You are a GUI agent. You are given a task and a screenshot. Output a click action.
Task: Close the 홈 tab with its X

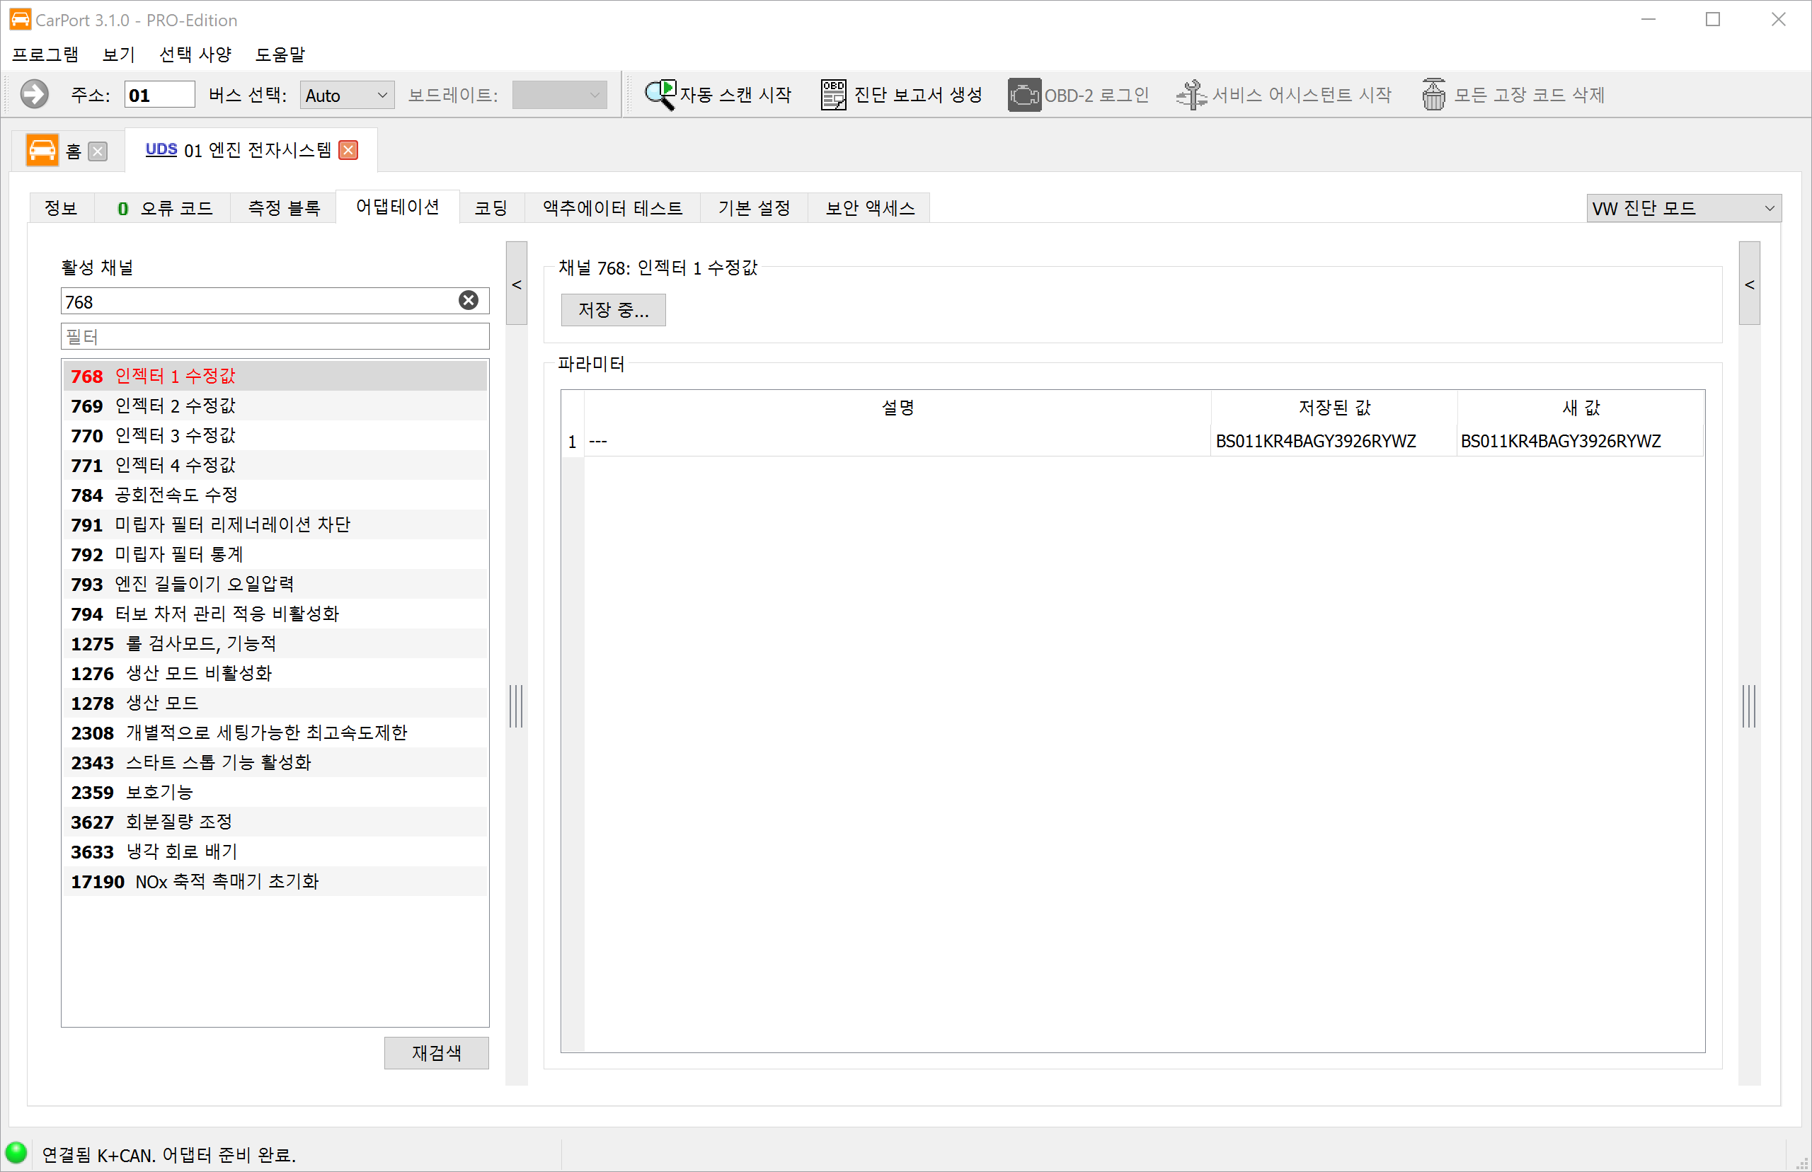[98, 151]
